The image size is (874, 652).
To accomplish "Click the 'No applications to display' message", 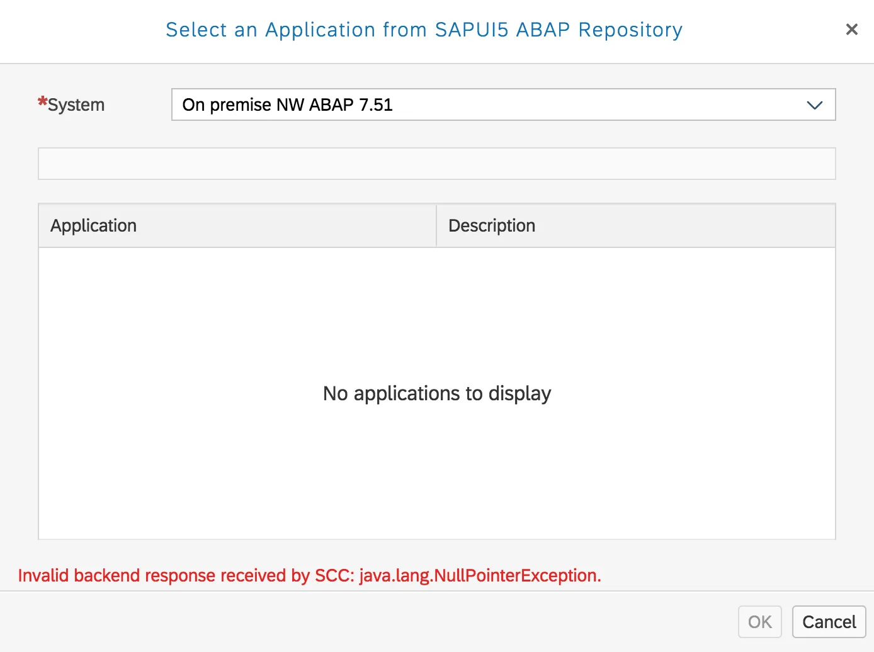I will pyautogui.click(x=436, y=393).
